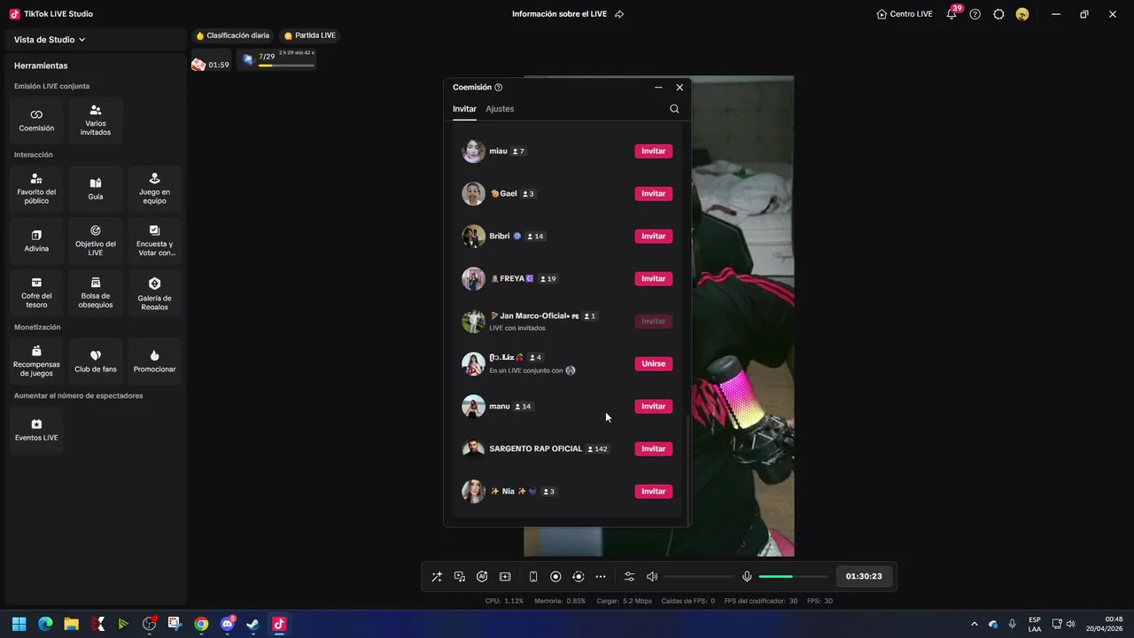Open Objetivo del LIVE tool

(96, 241)
